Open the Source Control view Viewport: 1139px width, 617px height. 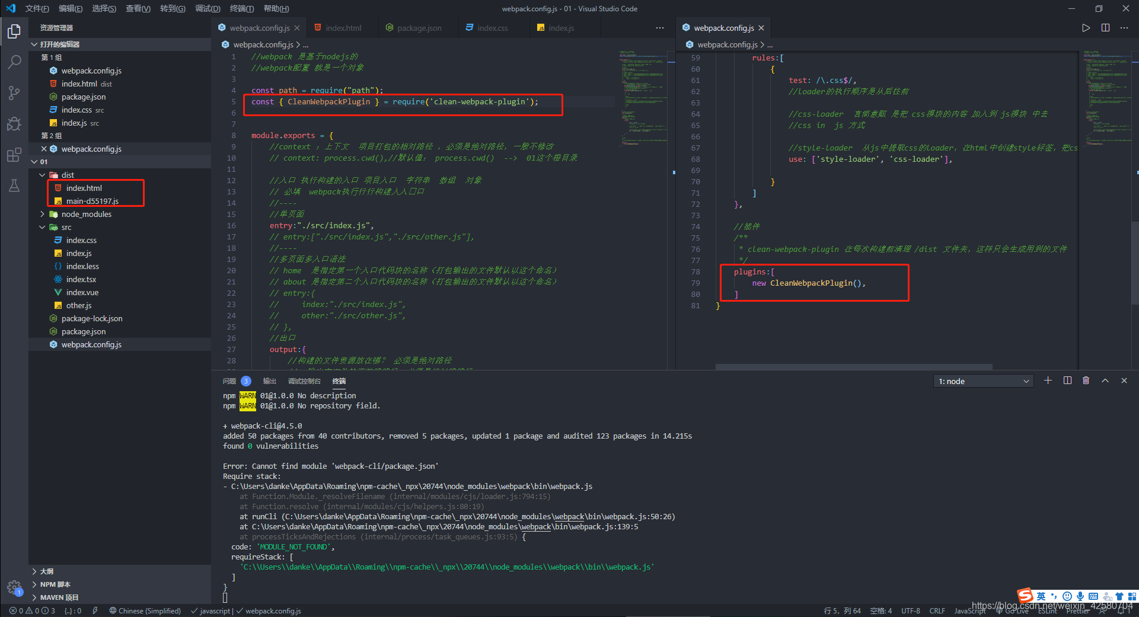pyautogui.click(x=14, y=92)
